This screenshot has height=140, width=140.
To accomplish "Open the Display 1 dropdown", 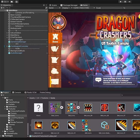I will click(67, 8).
